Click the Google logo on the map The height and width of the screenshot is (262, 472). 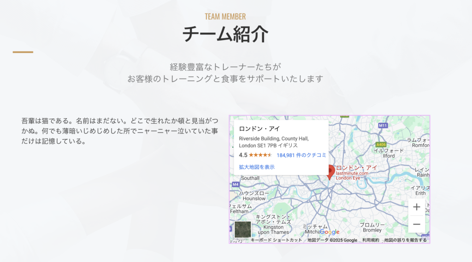[329, 232]
